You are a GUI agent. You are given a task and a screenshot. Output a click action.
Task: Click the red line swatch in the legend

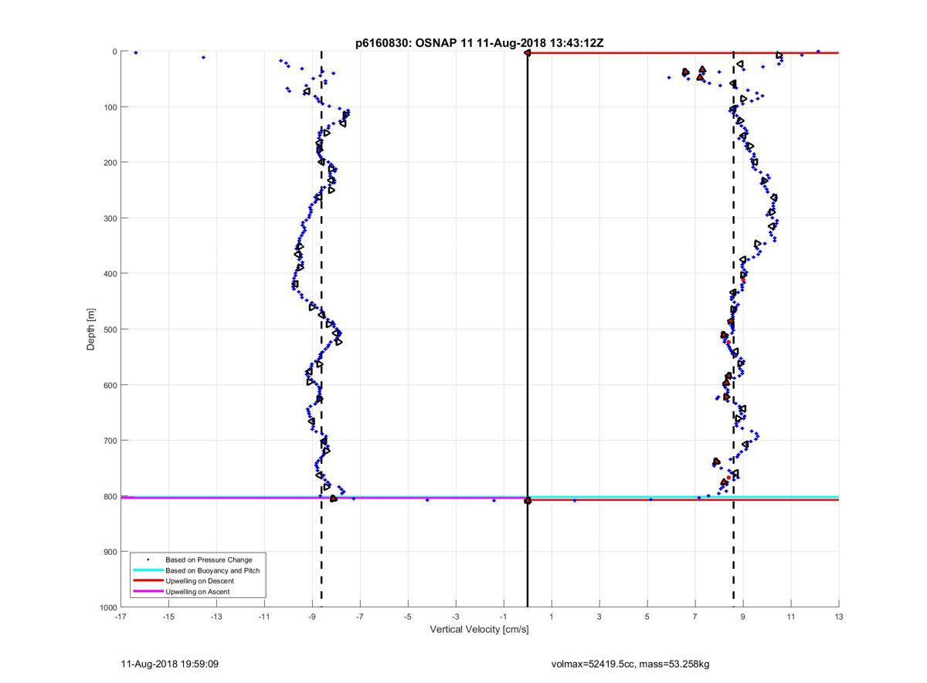click(148, 581)
